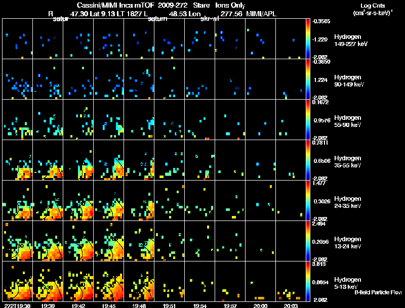This screenshot has width=405, height=308.
Task: Click the '0.7811' color scale value
Action: [320, 143]
